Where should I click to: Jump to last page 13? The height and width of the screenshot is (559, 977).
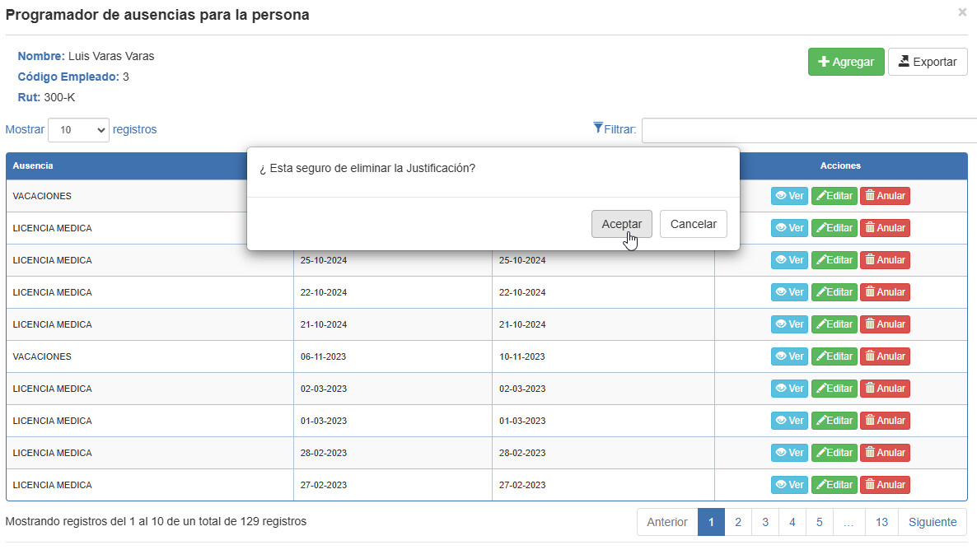pos(881,522)
